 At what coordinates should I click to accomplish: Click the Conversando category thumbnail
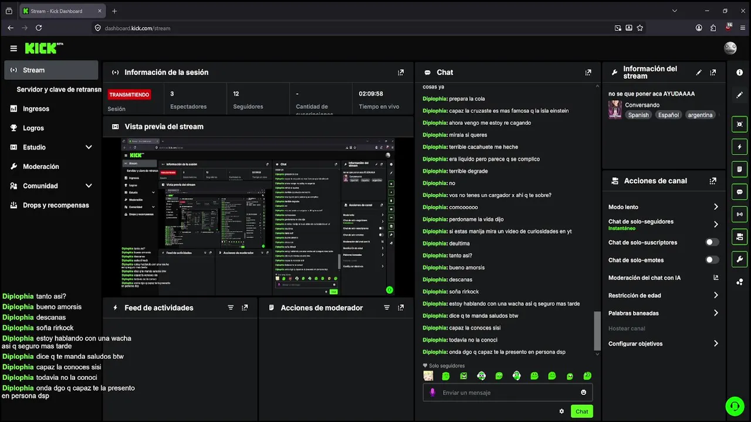pyautogui.click(x=615, y=110)
